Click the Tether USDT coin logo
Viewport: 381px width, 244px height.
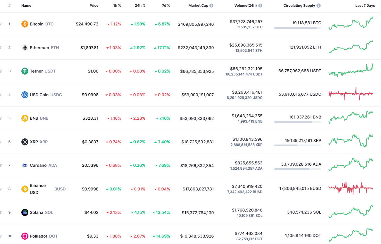pos(24,71)
